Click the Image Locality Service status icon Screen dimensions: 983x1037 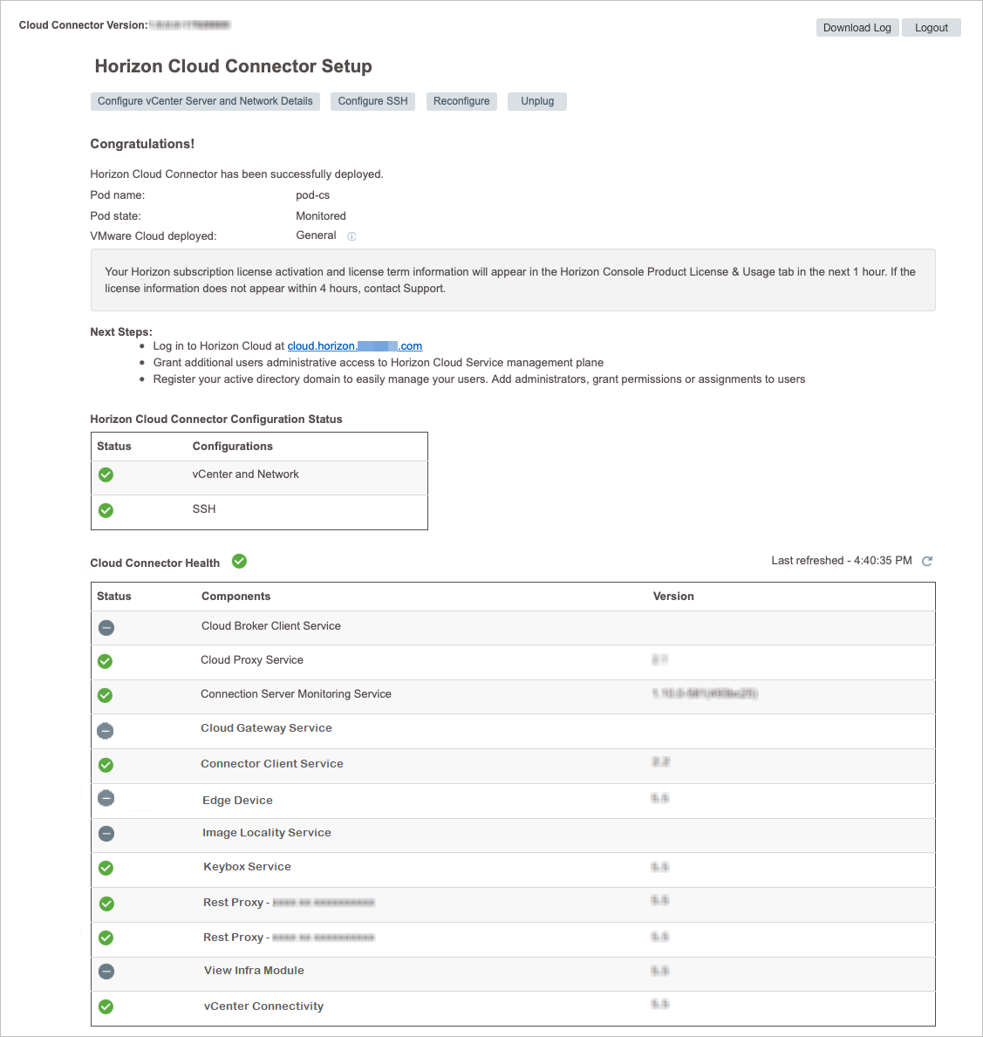(106, 833)
